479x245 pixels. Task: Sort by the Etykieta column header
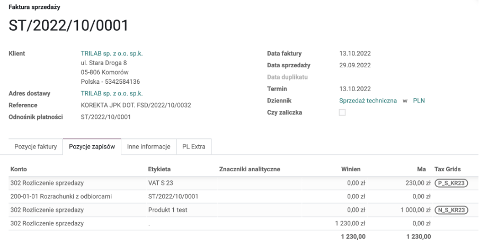[159, 169]
